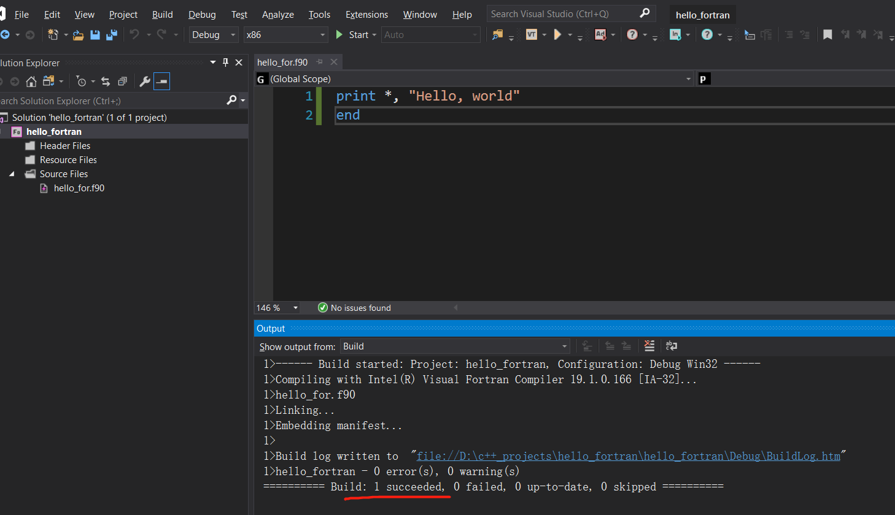Click the print statement on line 1
Viewport: 895px width, 515px height.
point(428,96)
